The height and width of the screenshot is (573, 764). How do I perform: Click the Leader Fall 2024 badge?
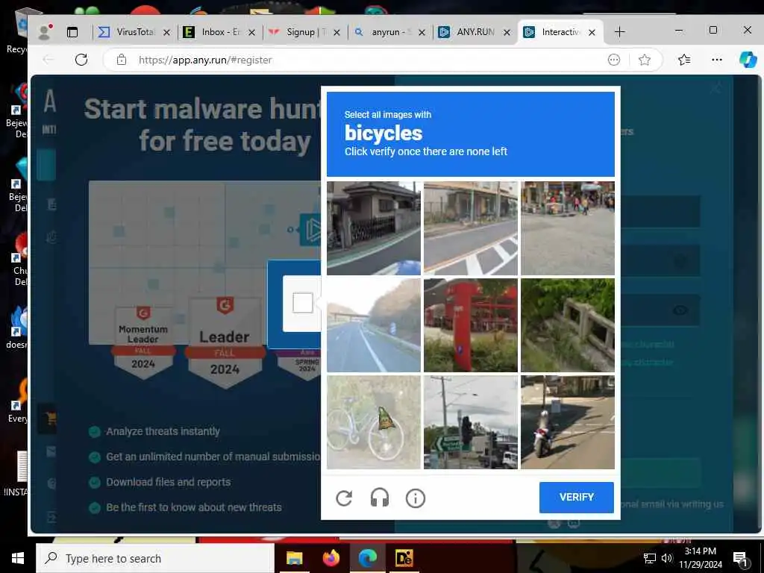[x=225, y=343]
